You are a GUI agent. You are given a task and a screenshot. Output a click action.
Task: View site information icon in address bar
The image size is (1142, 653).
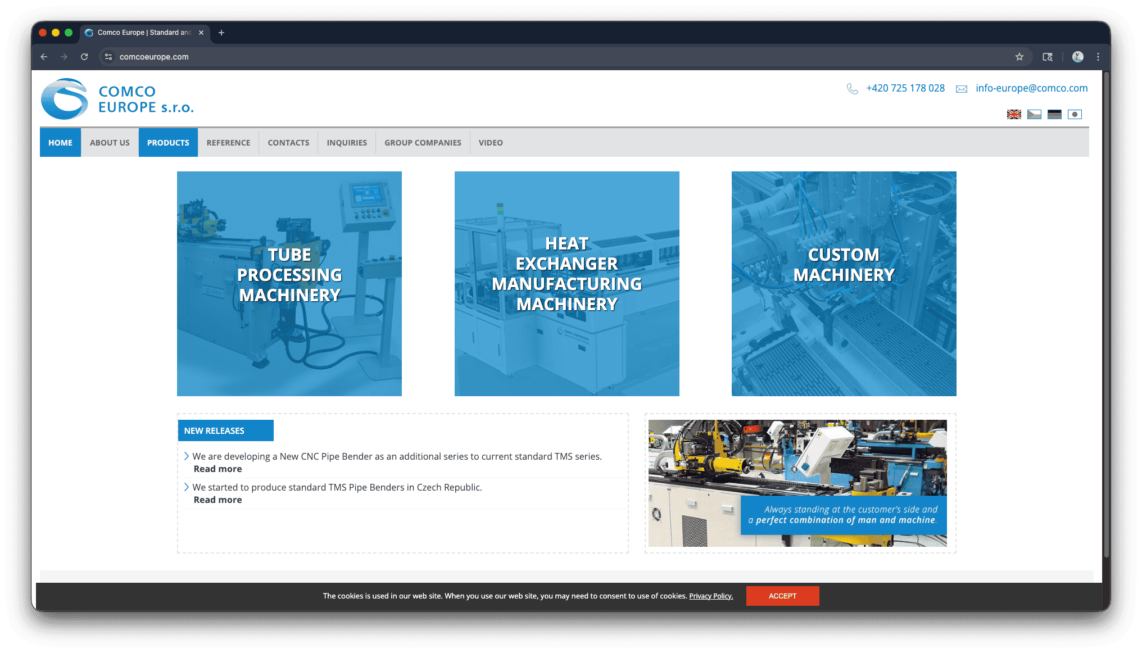click(x=108, y=57)
